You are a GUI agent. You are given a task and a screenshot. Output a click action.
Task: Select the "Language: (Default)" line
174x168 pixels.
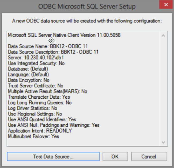[28, 74]
